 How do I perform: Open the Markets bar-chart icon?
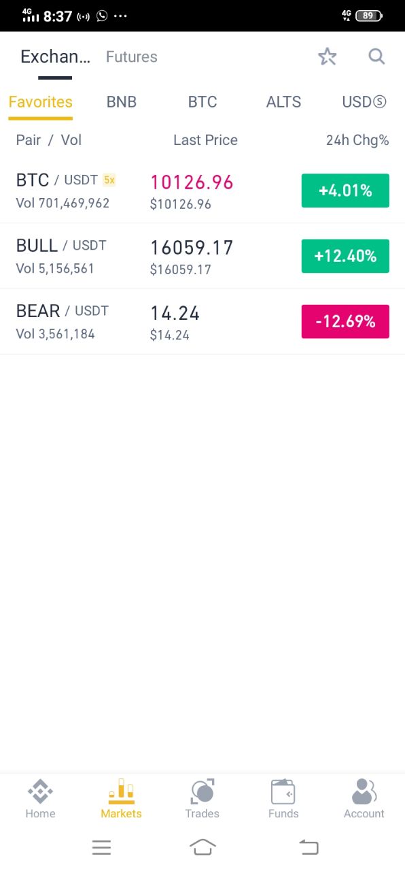pos(121,791)
